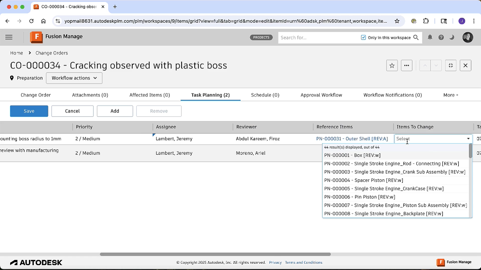Open the more actions ellipsis button
Screen dimensions: 481x270
407,66
